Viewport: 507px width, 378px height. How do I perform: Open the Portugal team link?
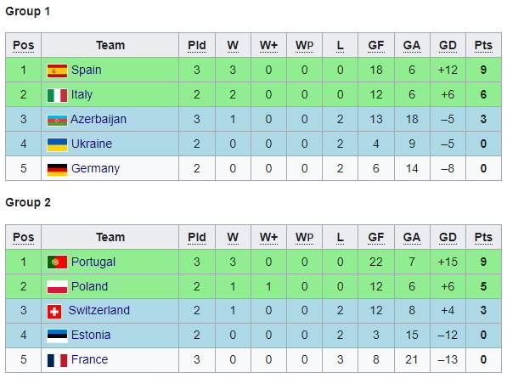(x=93, y=262)
